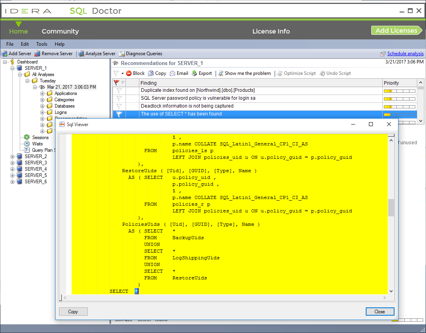This screenshot has width=426, height=333.
Task: Open the Schedule analysis link
Action: pyautogui.click(x=405, y=54)
